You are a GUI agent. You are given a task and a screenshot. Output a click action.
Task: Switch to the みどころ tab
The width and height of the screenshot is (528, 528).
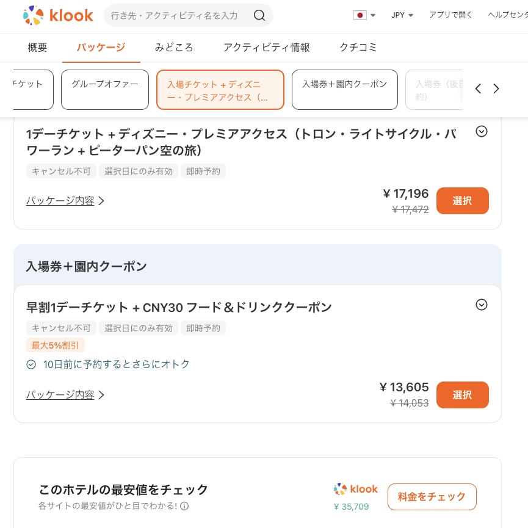point(174,47)
